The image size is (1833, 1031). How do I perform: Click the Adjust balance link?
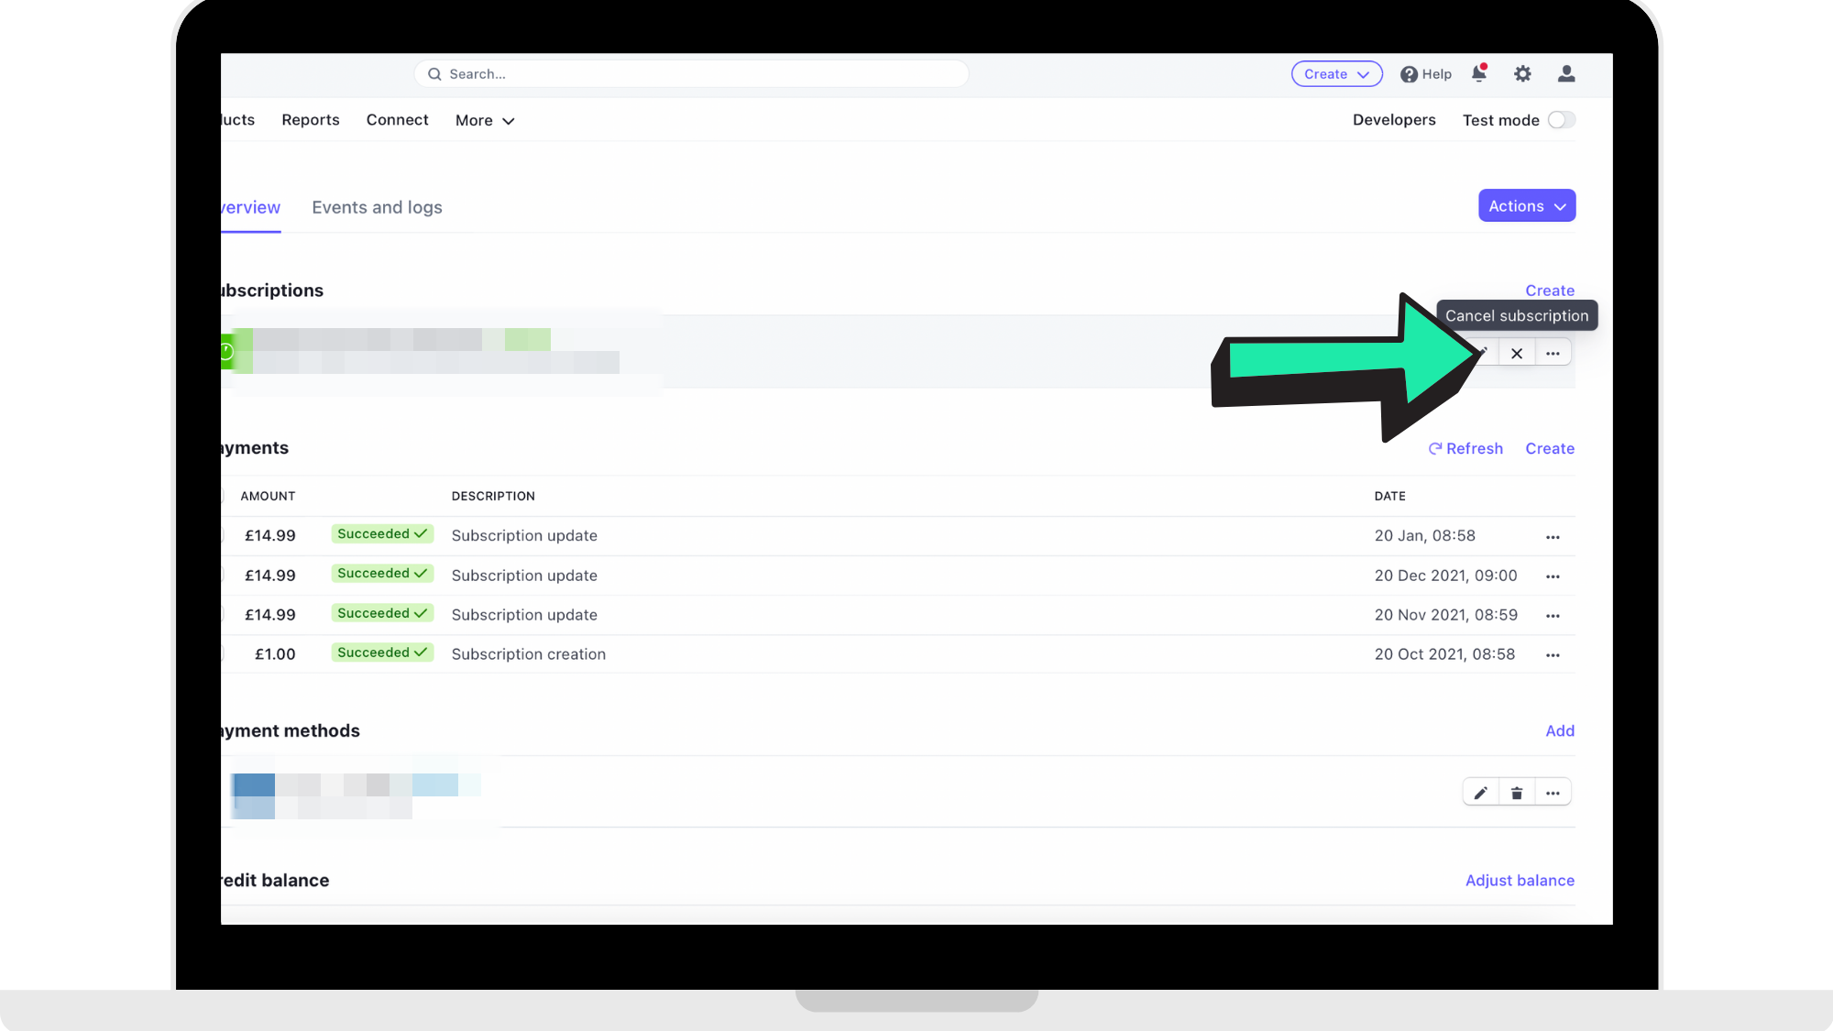pyautogui.click(x=1520, y=881)
